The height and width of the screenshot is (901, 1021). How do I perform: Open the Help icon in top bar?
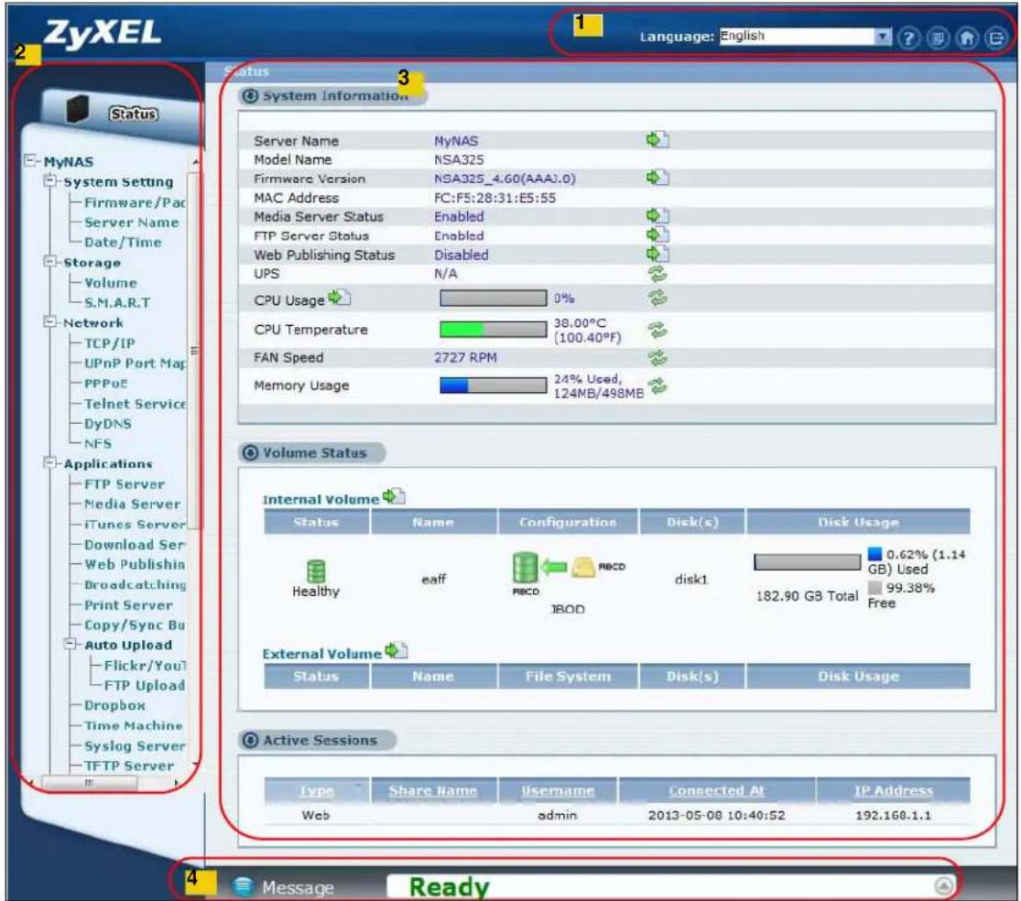(908, 38)
